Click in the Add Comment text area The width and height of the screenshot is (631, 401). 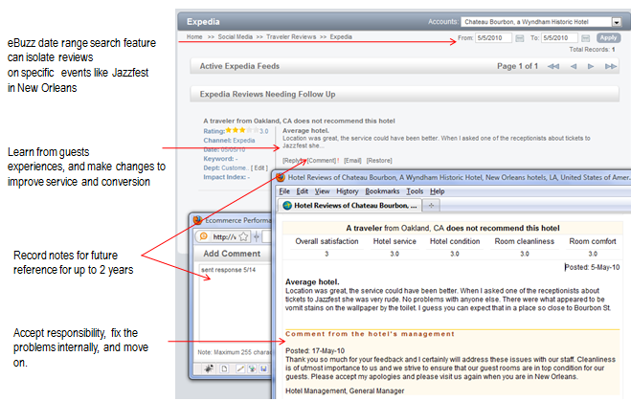236,303
